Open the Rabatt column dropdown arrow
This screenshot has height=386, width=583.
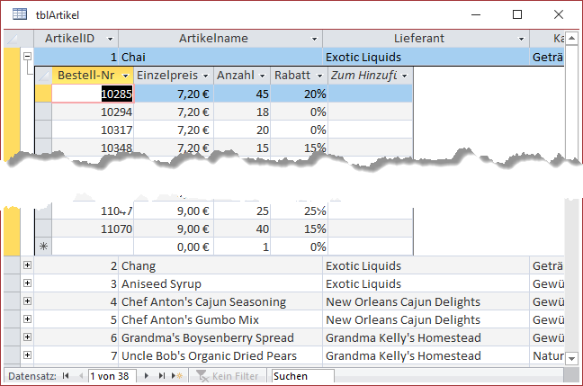[319, 76]
